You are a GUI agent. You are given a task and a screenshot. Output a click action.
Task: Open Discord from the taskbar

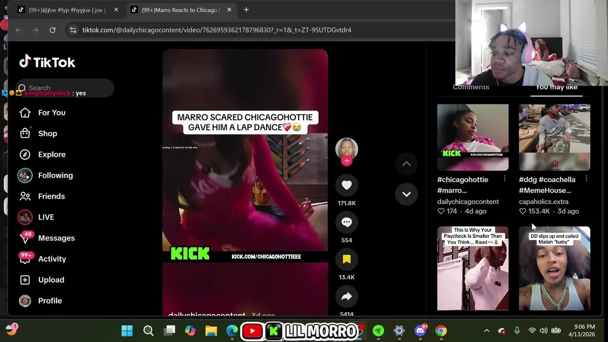point(420,331)
